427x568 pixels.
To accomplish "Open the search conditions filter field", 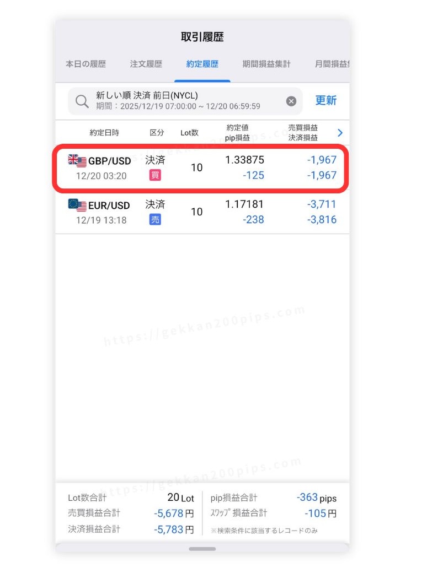I will [185, 101].
